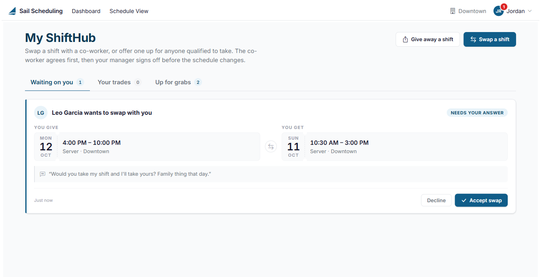Click the swap arrows icon between shifts
The height and width of the screenshot is (277, 541).
pos(271,146)
